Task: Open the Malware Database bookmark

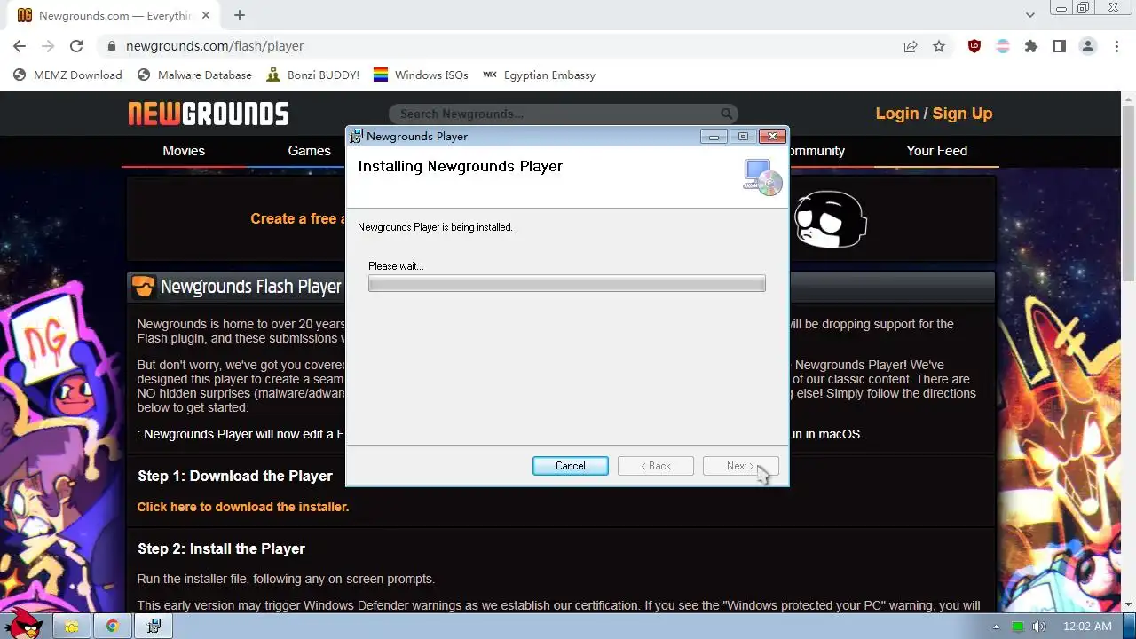Action: [195, 75]
